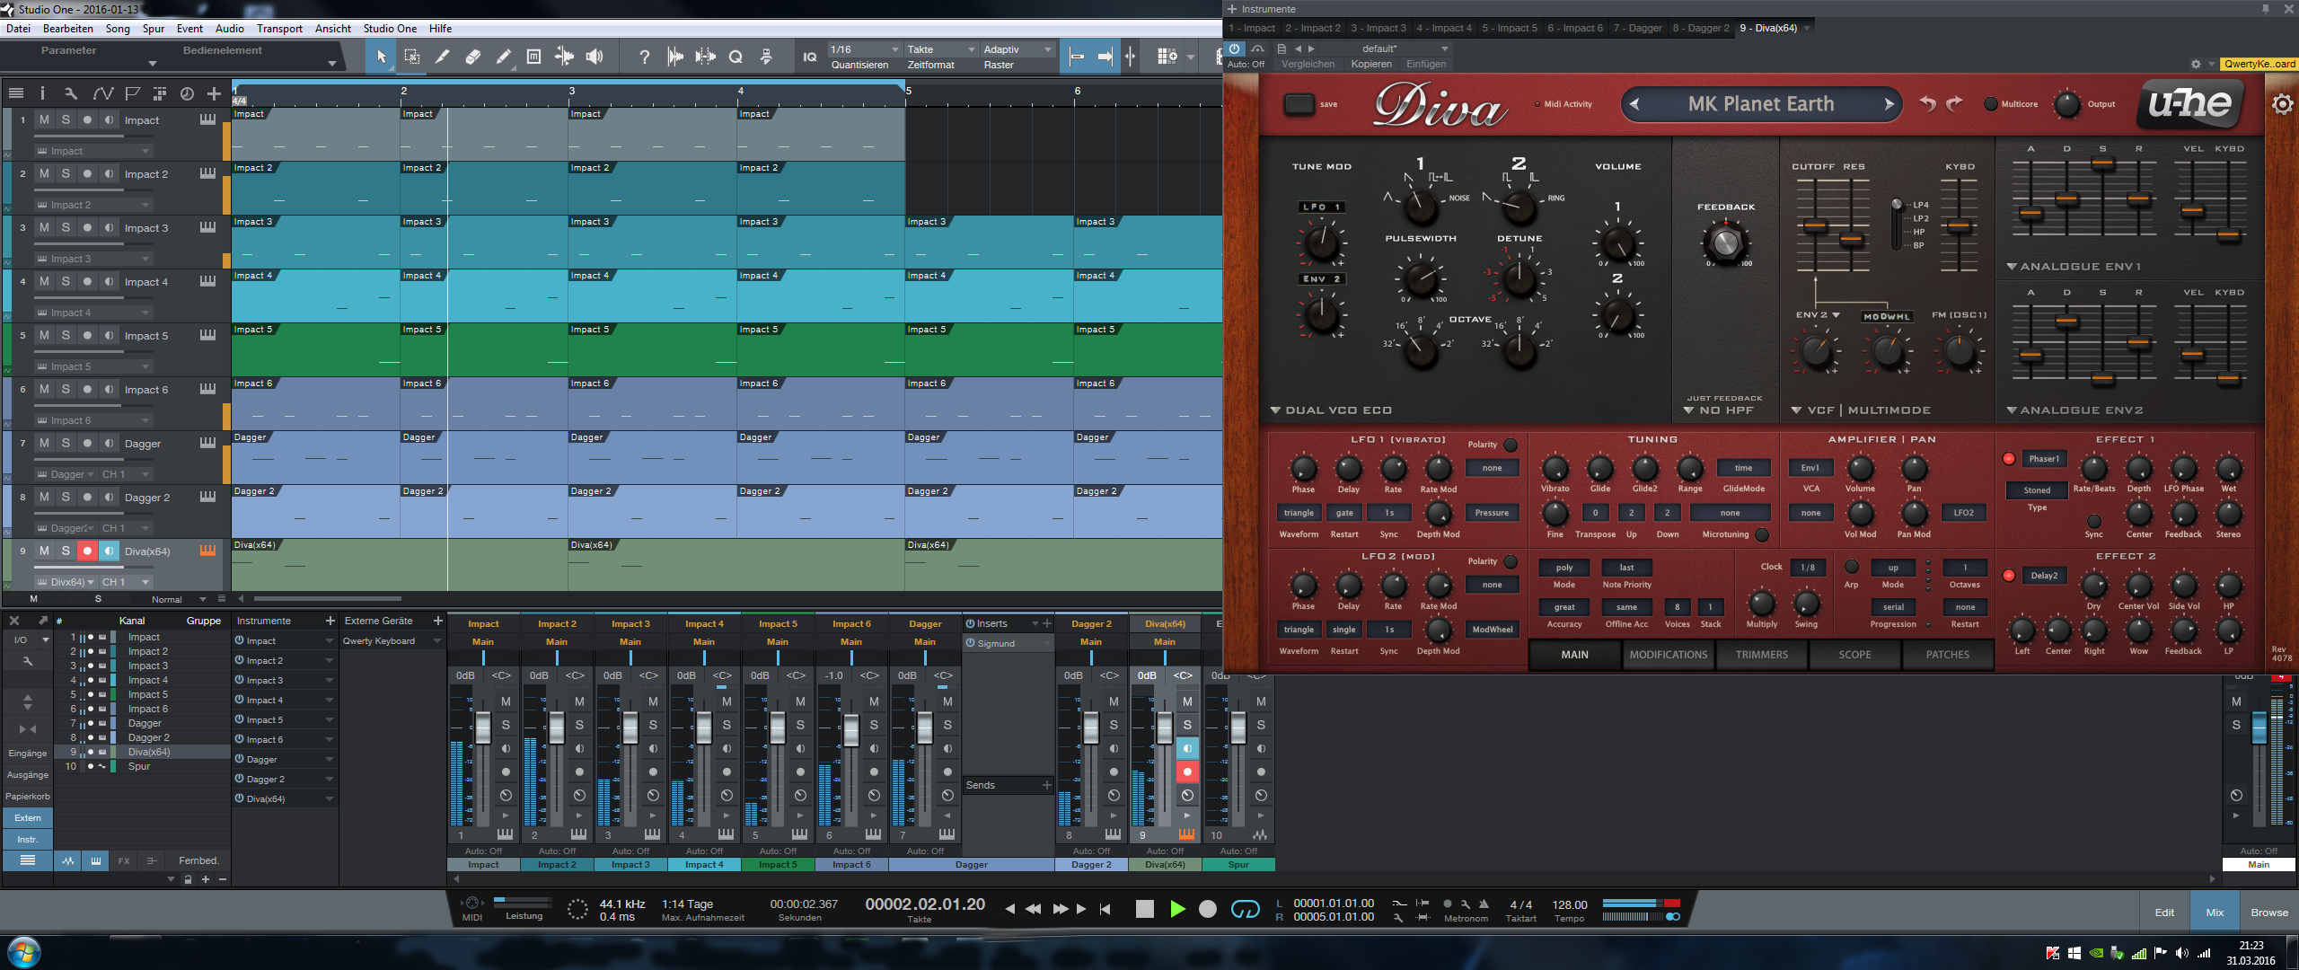Click the Diva save button
Viewport: 2299px width, 970px height.
point(1299,104)
